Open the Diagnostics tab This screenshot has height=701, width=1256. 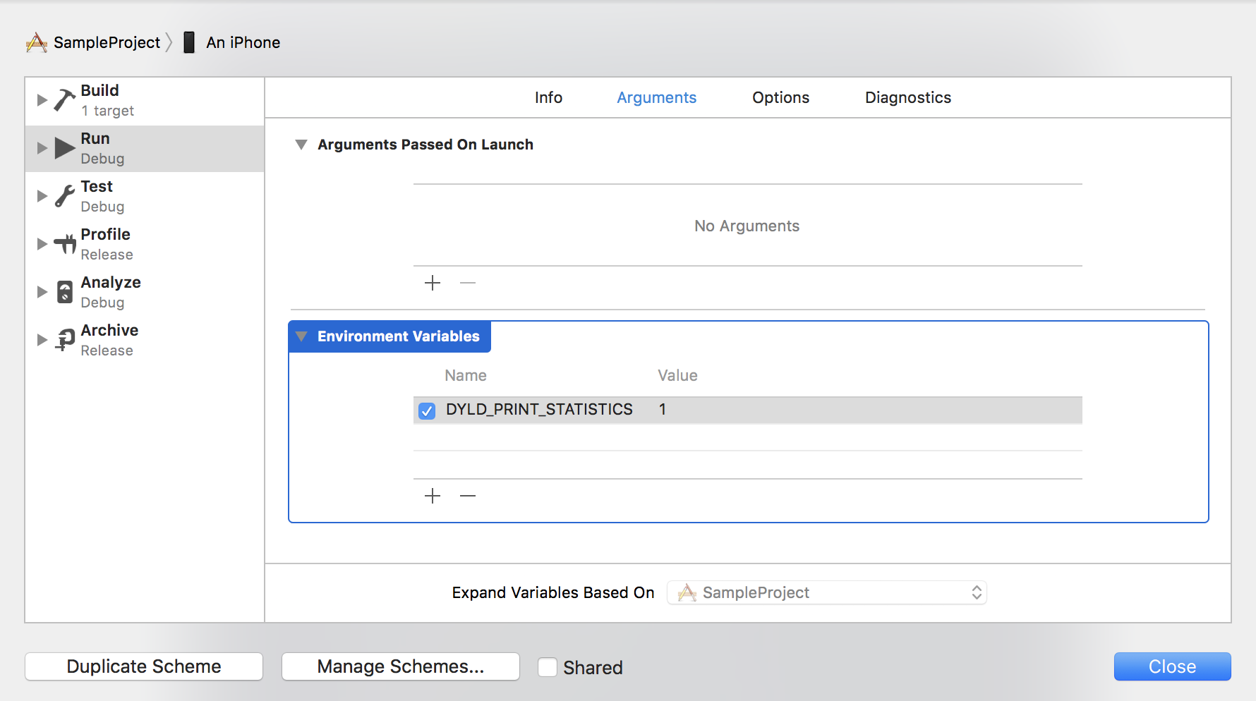click(x=907, y=97)
